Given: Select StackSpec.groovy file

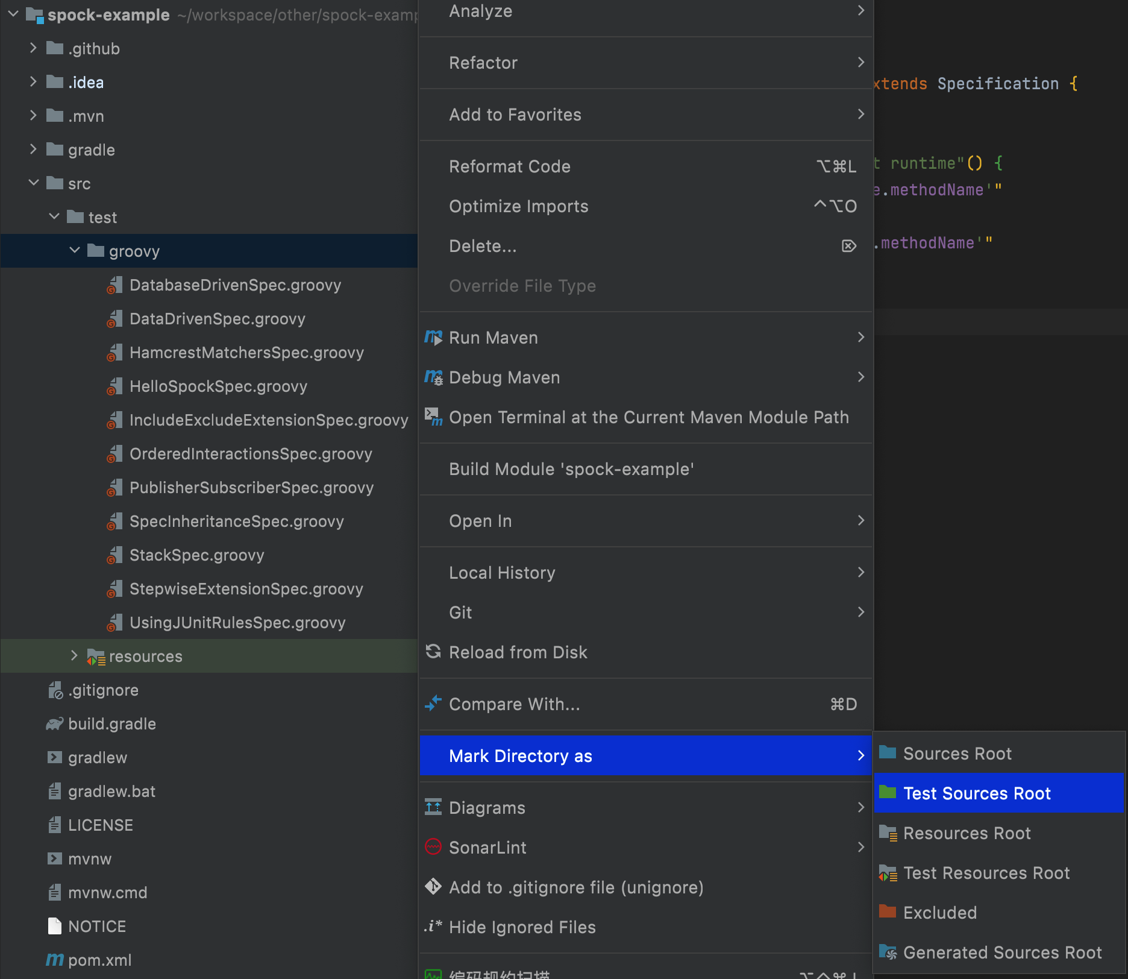Looking at the screenshot, I should pos(196,555).
